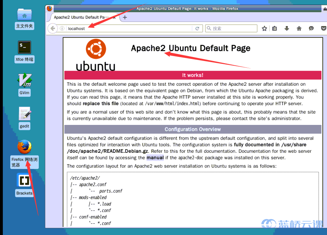
Task: Close the Apache2 Ubuntu Default Page tab
Action: pyautogui.click(x=114, y=18)
